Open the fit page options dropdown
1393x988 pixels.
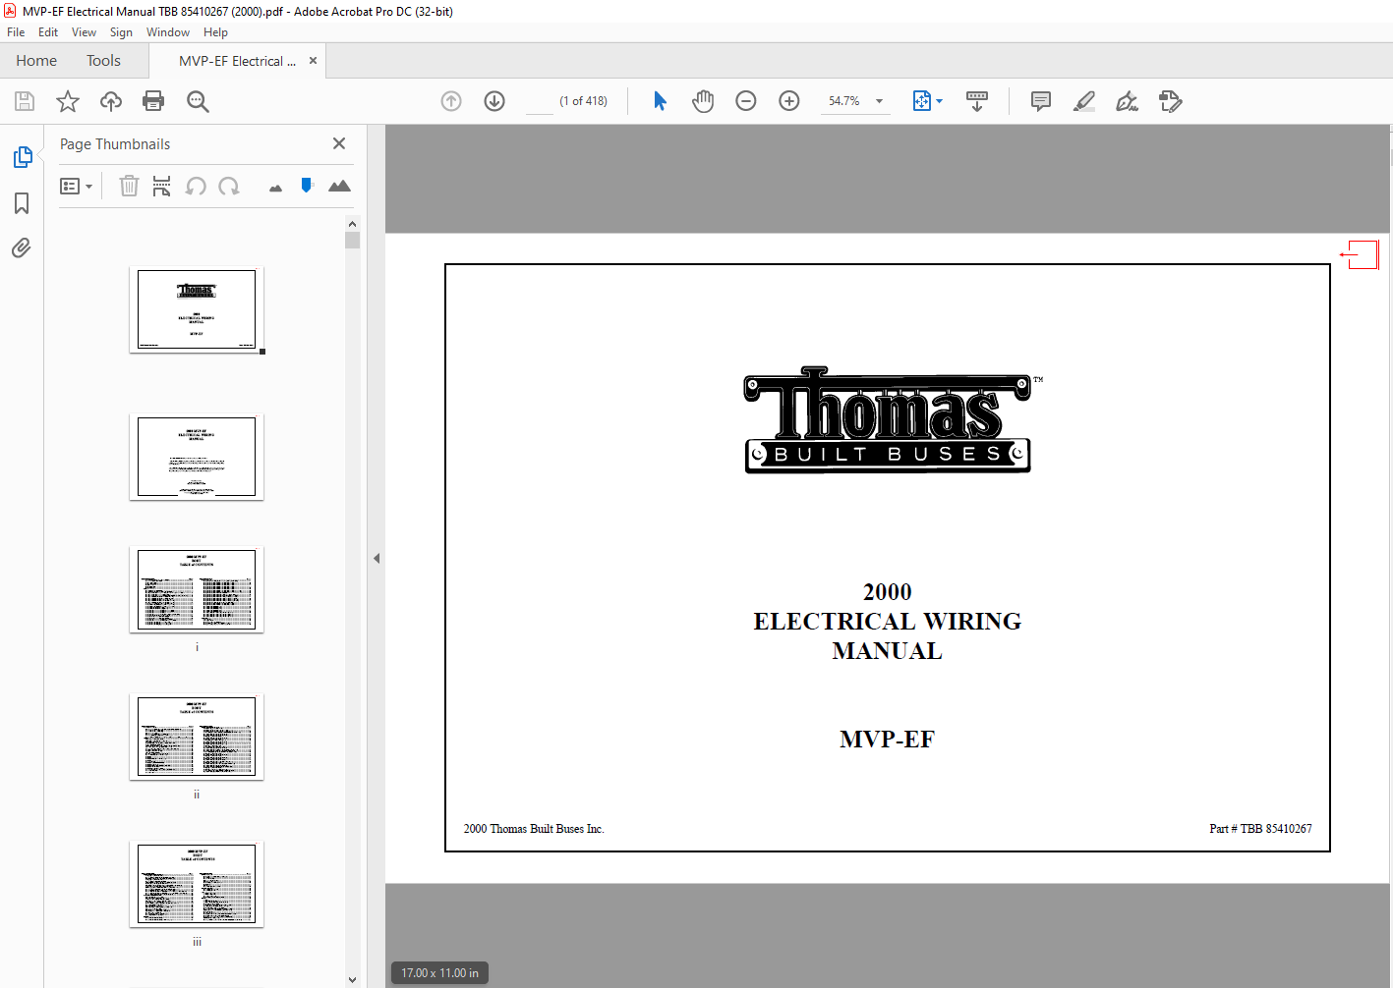927,101
